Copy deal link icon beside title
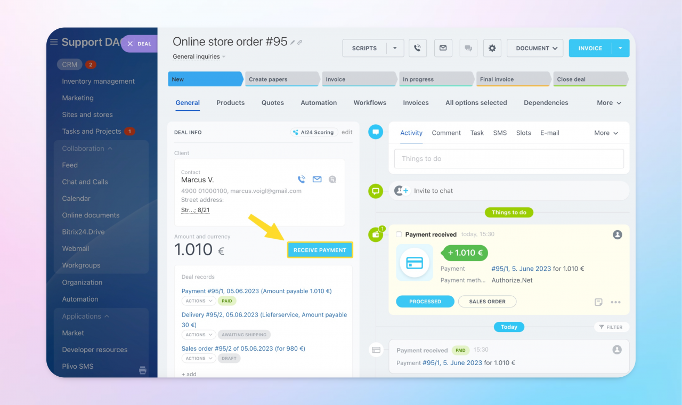 [299, 43]
